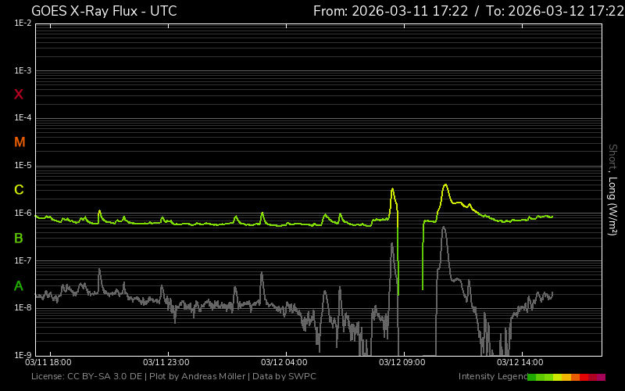The width and height of the screenshot is (625, 391).
Task: Click the tallest gray short-channel peak after 09:00
Action: pos(443,228)
